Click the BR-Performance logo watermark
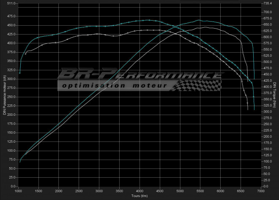 pos(139,75)
